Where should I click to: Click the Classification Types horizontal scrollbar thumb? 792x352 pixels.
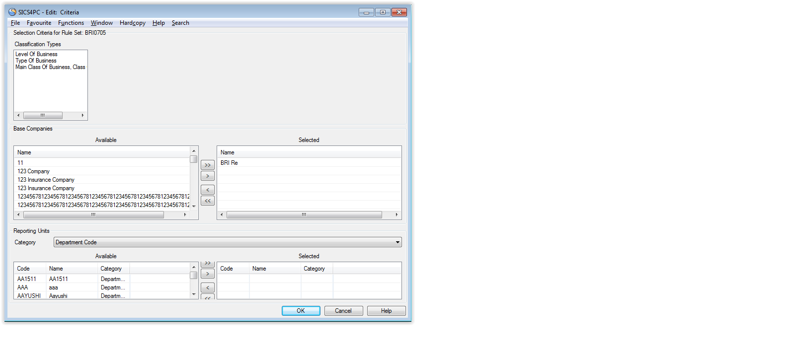(x=43, y=115)
